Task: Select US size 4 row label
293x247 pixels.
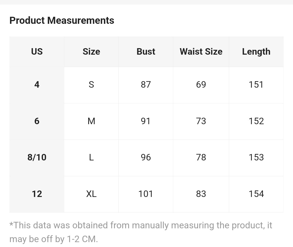Action: (x=37, y=85)
